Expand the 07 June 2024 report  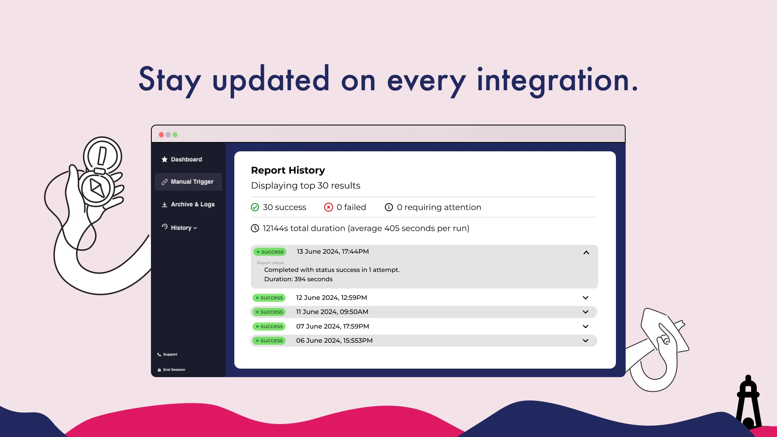(585, 327)
